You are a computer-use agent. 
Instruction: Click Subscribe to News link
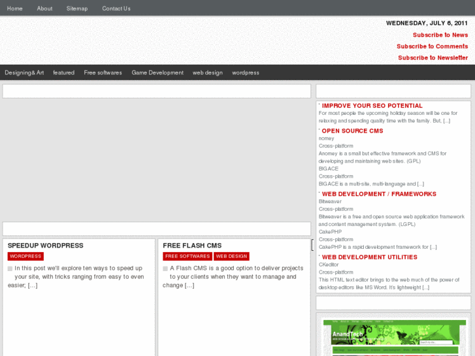440,35
